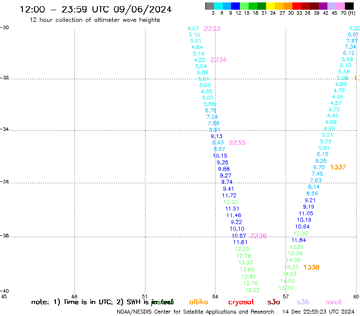This screenshot has width=360, height=316.
Task: Click the purple 42 ft legend swatch
Action: coord(323,6)
